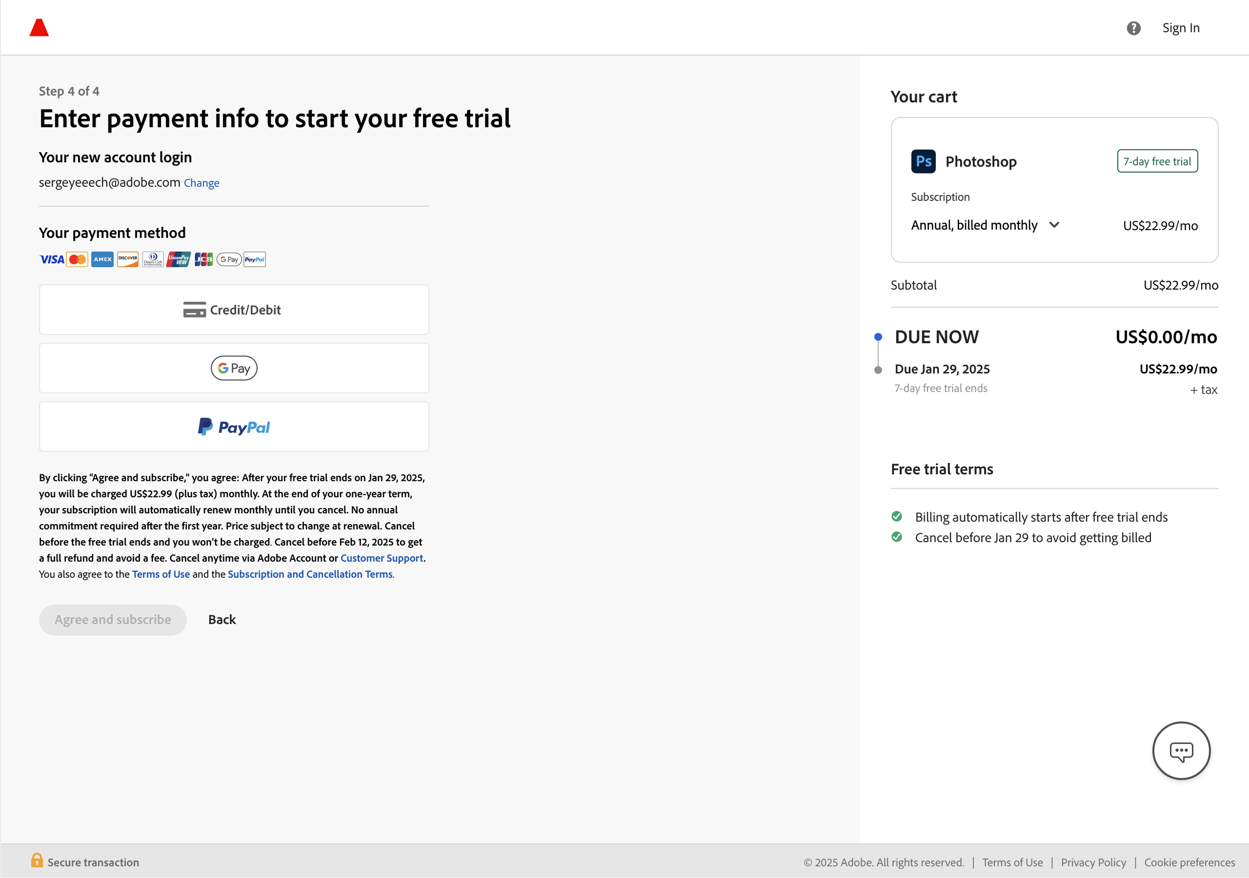Click the small Google Pay logo
1249x878 pixels.
(x=229, y=259)
